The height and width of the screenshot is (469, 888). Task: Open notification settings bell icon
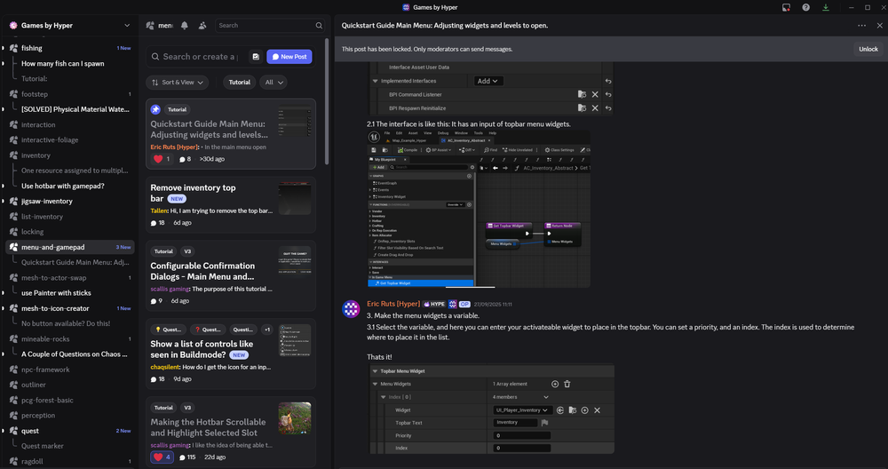pyautogui.click(x=185, y=26)
